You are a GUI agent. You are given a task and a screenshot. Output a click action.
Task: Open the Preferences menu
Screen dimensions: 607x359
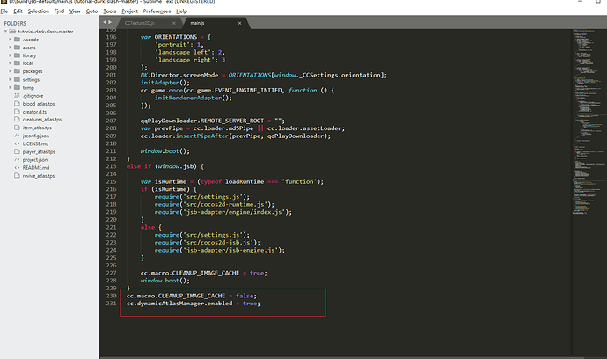(157, 11)
